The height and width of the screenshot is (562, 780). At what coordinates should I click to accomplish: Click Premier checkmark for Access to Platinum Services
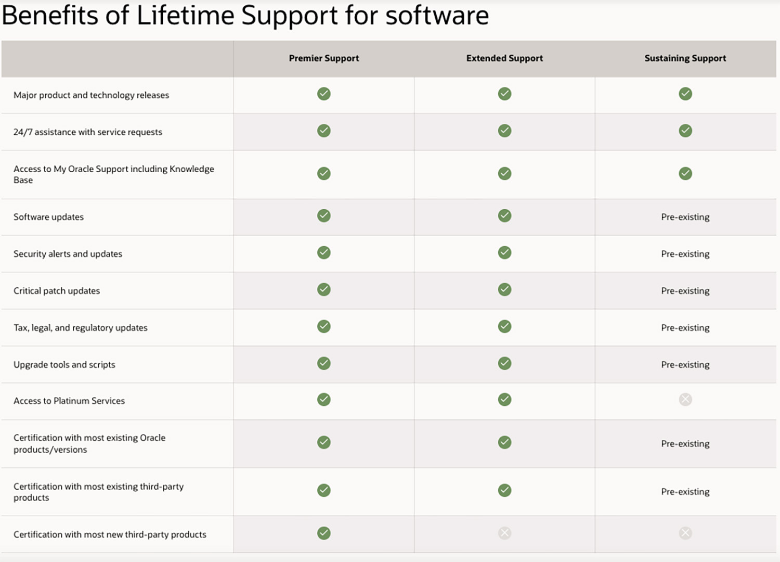click(x=324, y=400)
